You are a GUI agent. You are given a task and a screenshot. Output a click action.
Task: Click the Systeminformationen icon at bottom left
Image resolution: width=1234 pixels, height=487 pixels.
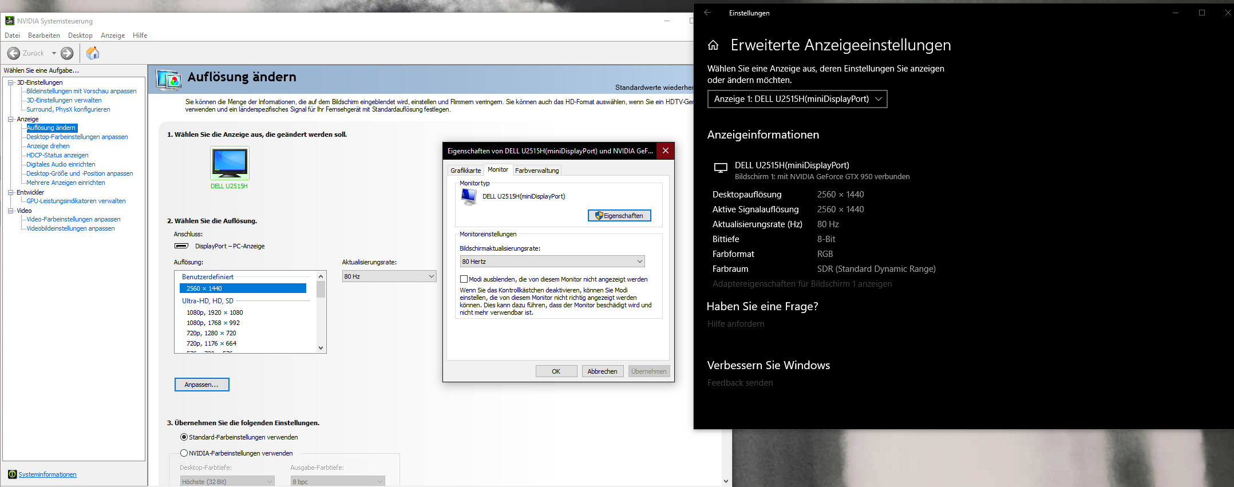click(13, 474)
